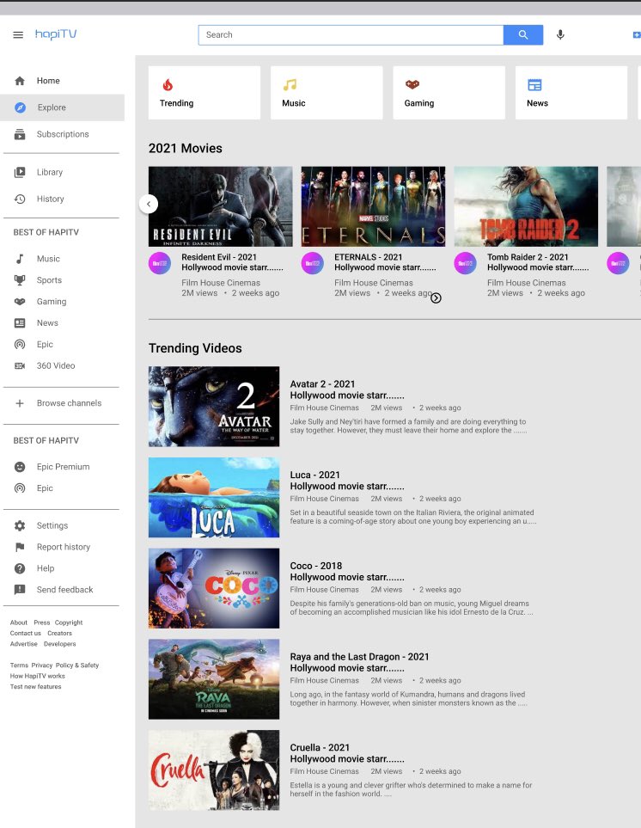
Task: Click the Advertise footer link
Action: [x=24, y=644]
